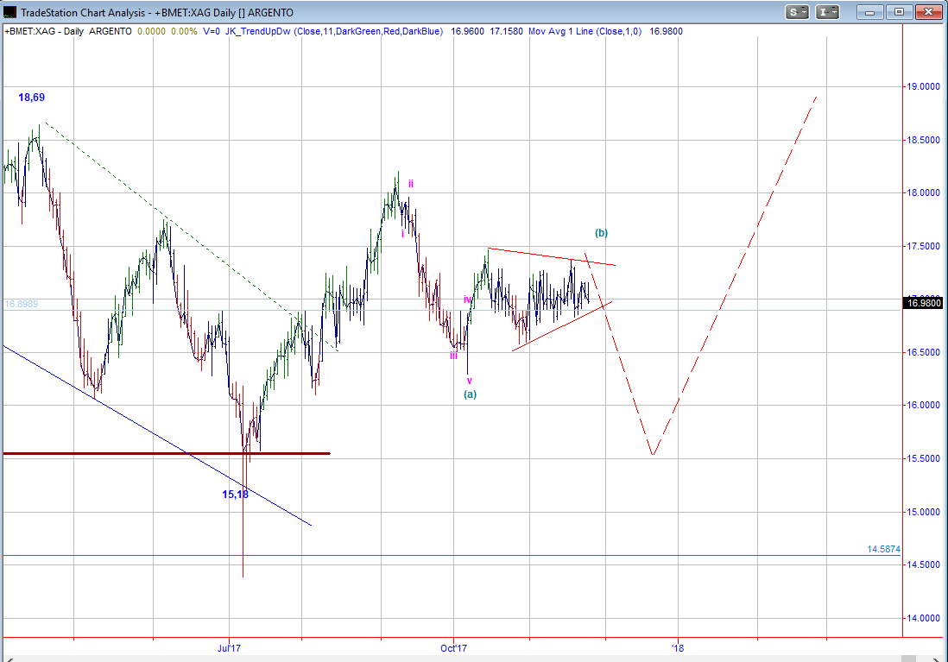Image resolution: width=948 pixels, height=662 pixels.
Task: Select the magenta ii wave label
Action: 410,184
